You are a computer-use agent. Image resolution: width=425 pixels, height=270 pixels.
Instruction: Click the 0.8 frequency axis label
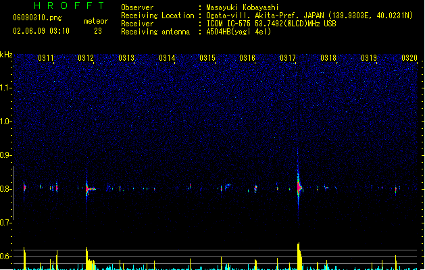(x=5, y=189)
